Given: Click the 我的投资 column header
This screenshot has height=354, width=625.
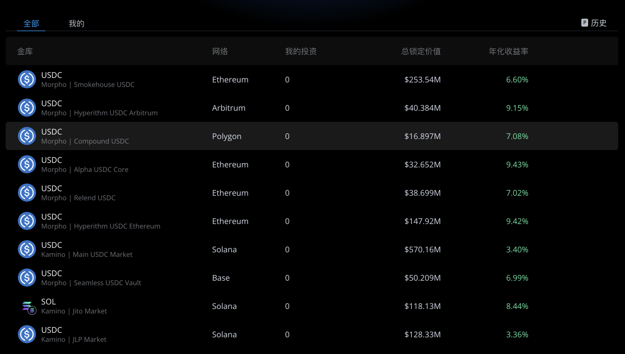Looking at the screenshot, I should point(301,51).
